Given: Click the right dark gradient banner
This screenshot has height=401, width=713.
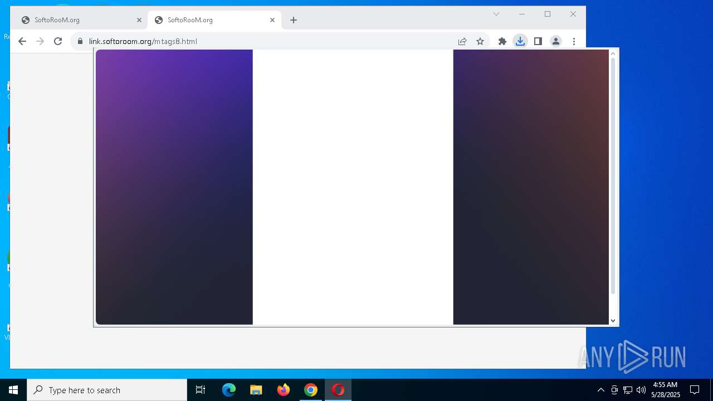Looking at the screenshot, I should pos(531,187).
